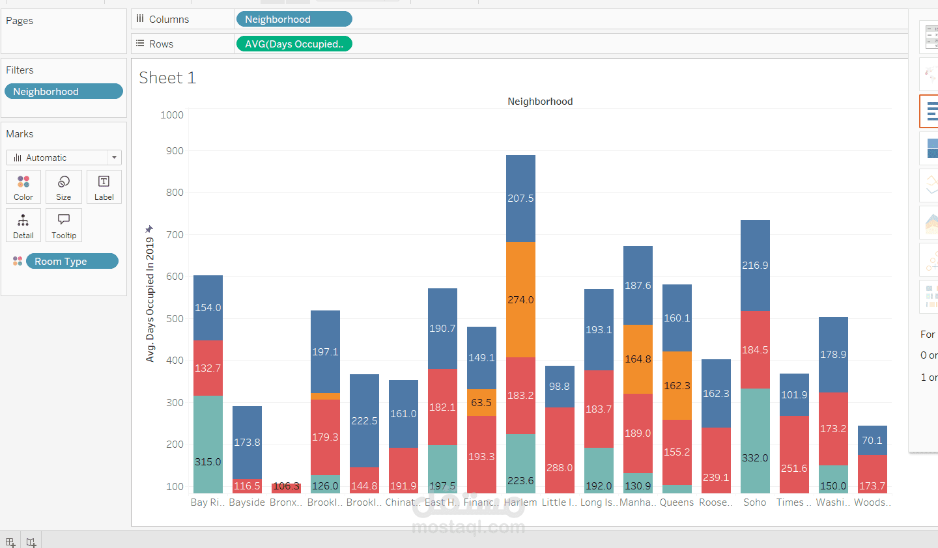Click the Soho label on the x-axis
938x548 pixels.
coord(755,502)
